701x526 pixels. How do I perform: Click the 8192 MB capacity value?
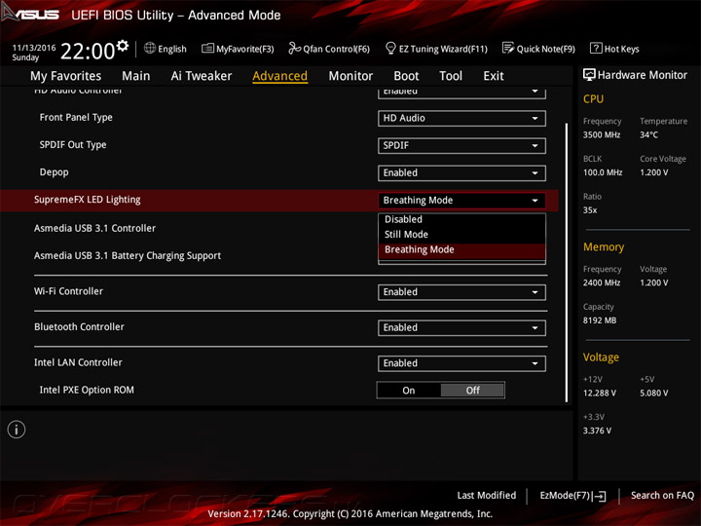[x=600, y=320]
